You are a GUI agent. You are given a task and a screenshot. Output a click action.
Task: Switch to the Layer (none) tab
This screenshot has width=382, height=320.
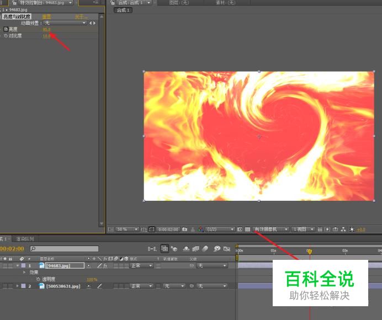pyautogui.click(x=179, y=3)
